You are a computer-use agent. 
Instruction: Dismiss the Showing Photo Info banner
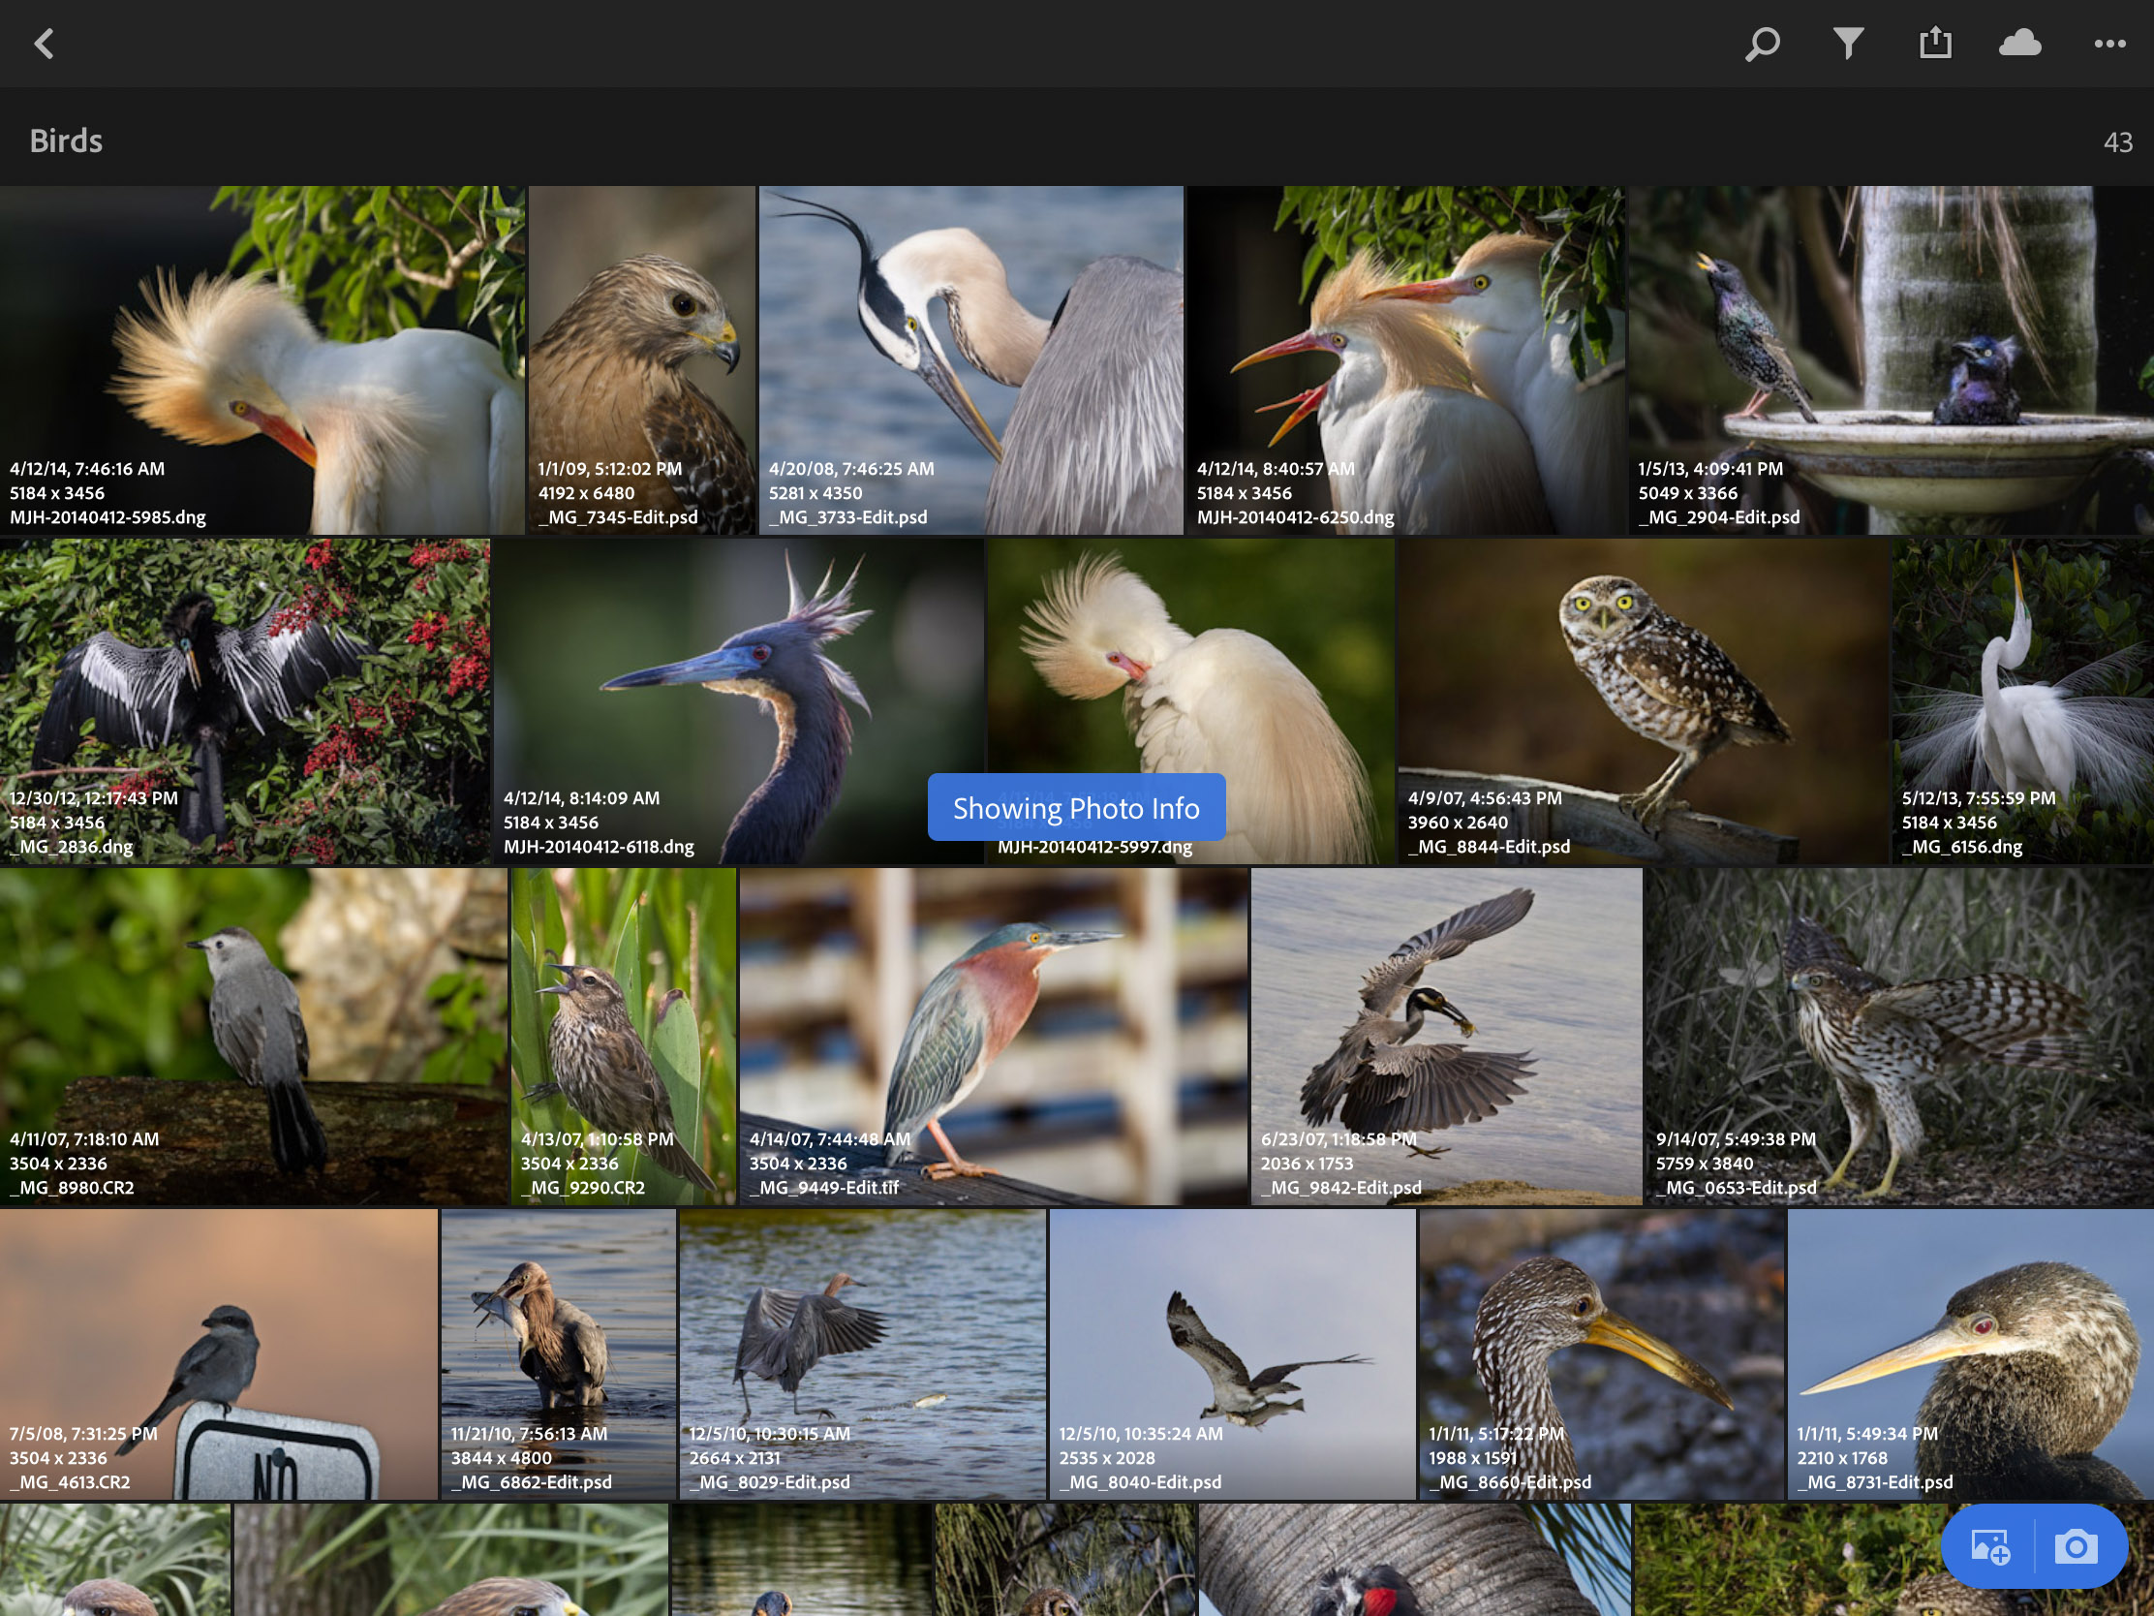tap(1076, 807)
